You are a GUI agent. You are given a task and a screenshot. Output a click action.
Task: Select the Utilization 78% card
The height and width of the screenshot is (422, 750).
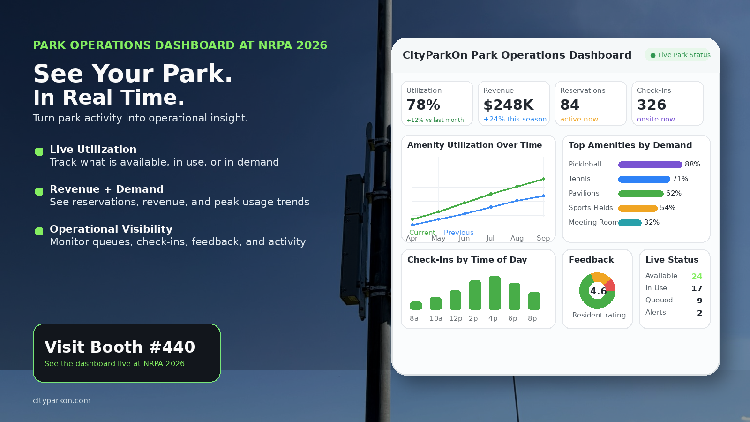pyautogui.click(x=437, y=104)
